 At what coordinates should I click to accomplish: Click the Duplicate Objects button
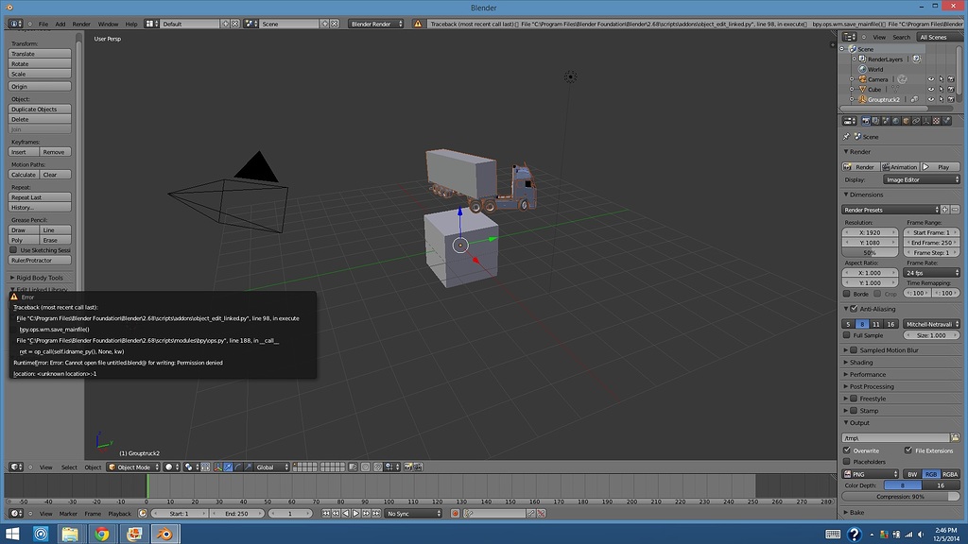pos(40,110)
